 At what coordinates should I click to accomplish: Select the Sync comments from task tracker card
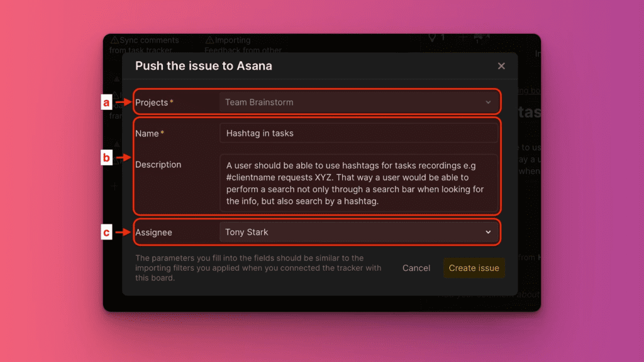coord(145,45)
